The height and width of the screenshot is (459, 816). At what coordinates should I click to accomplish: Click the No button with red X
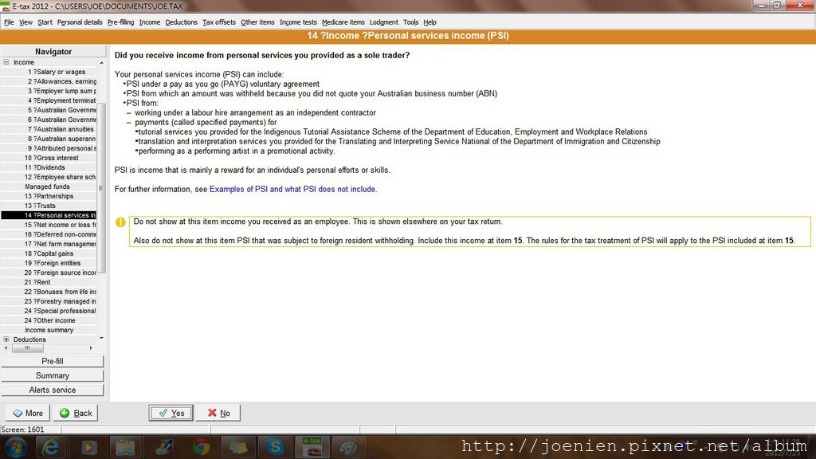point(218,413)
